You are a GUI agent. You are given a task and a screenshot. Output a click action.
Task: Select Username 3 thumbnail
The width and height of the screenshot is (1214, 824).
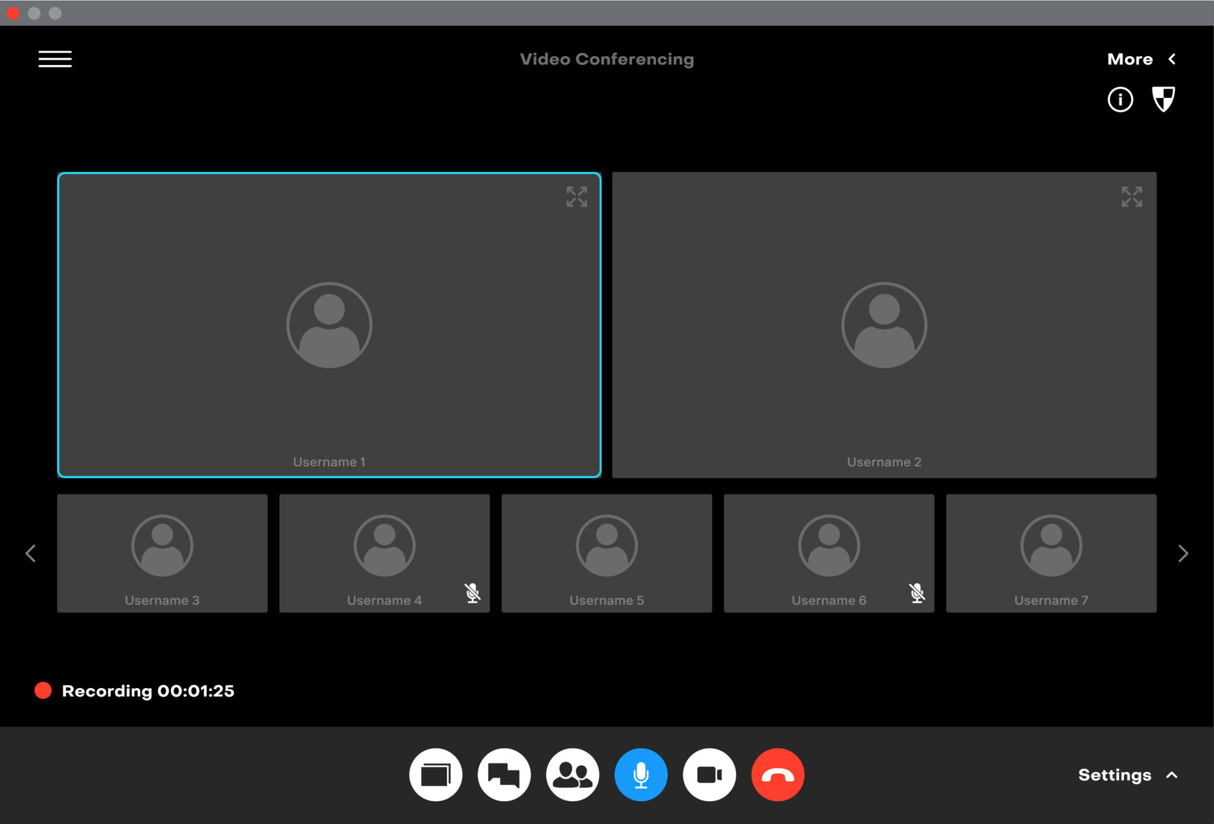(x=162, y=553)
